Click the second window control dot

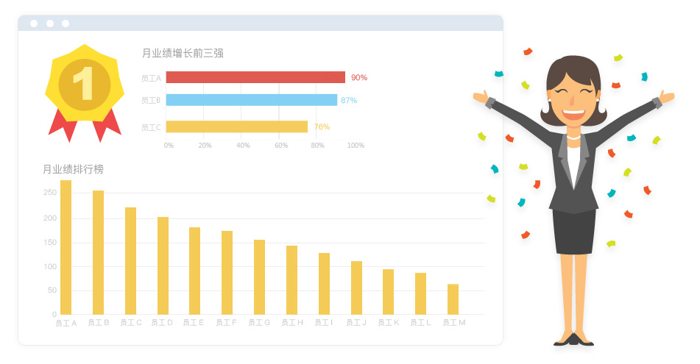(50, 24)
